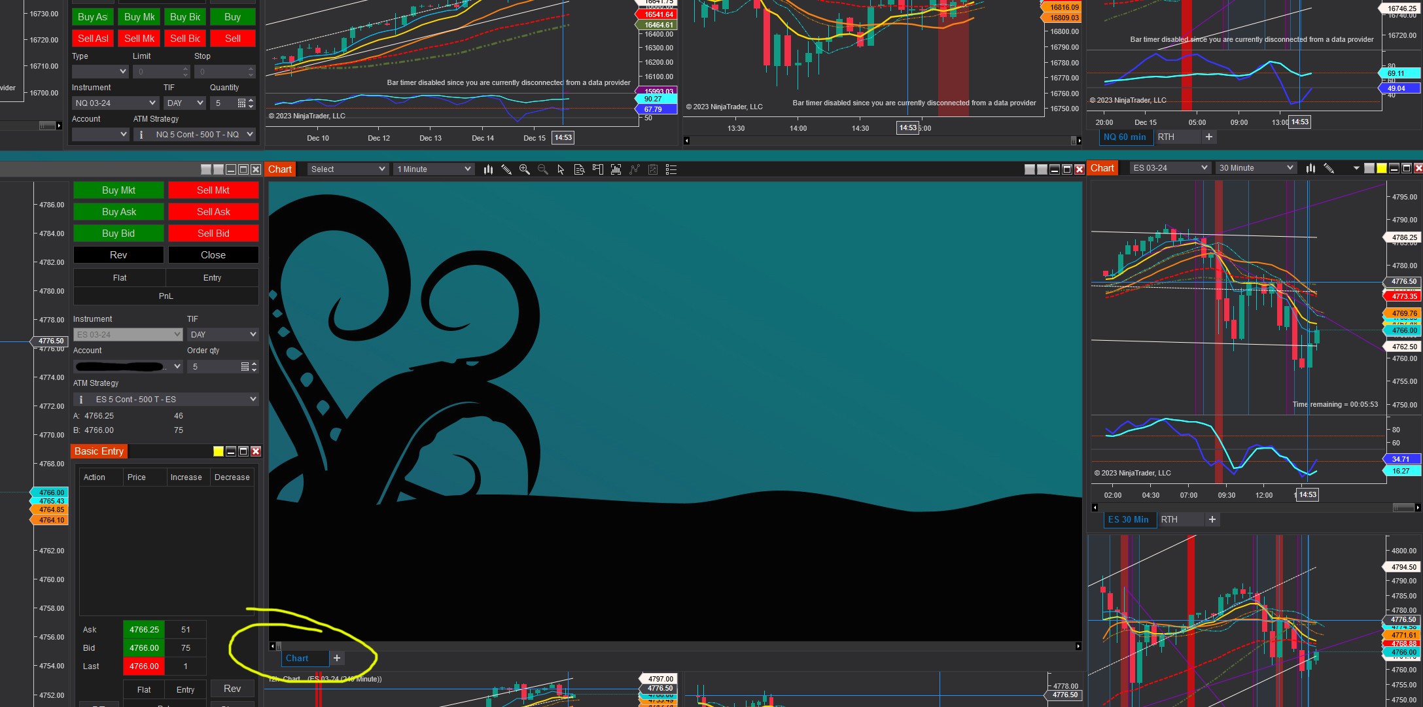Open the 1 Minute interval dropdown

coord(433,169)
